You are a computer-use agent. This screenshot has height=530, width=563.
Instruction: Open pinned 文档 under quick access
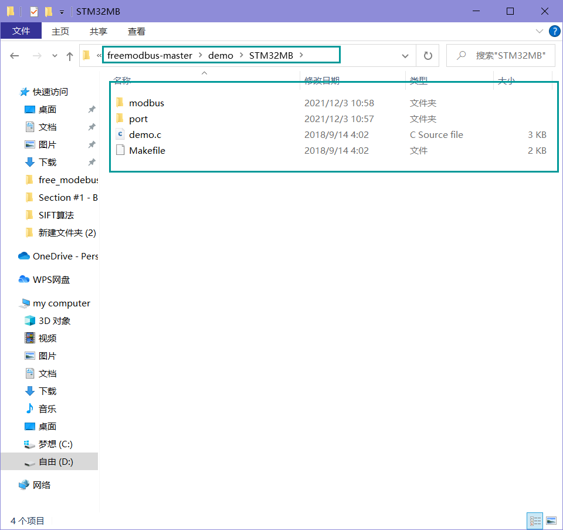coord(47,127)
